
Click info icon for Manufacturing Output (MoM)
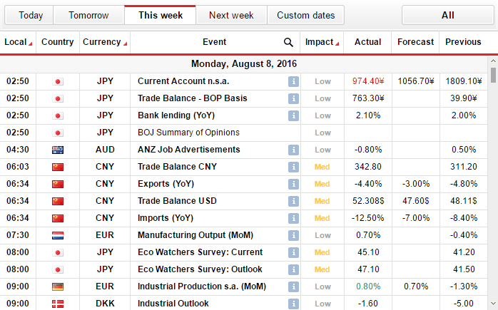click(x=293, y=235)
